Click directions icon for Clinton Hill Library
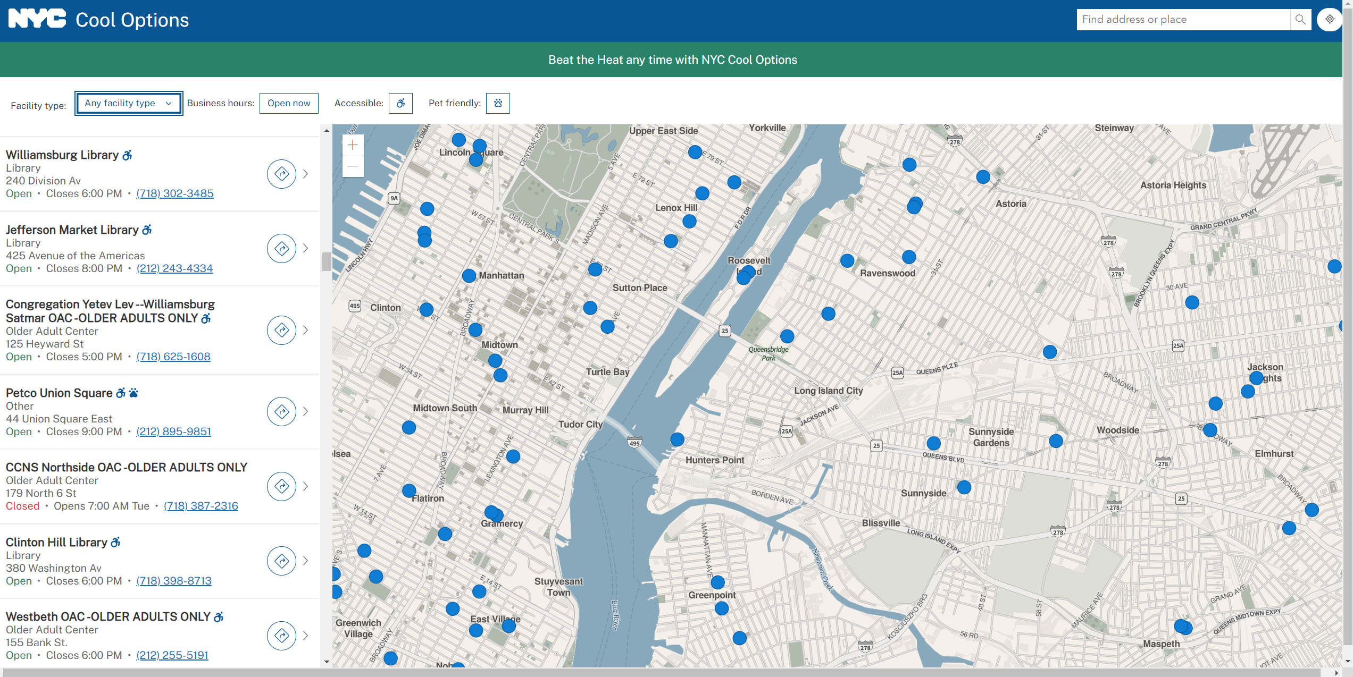 (281, 561)
